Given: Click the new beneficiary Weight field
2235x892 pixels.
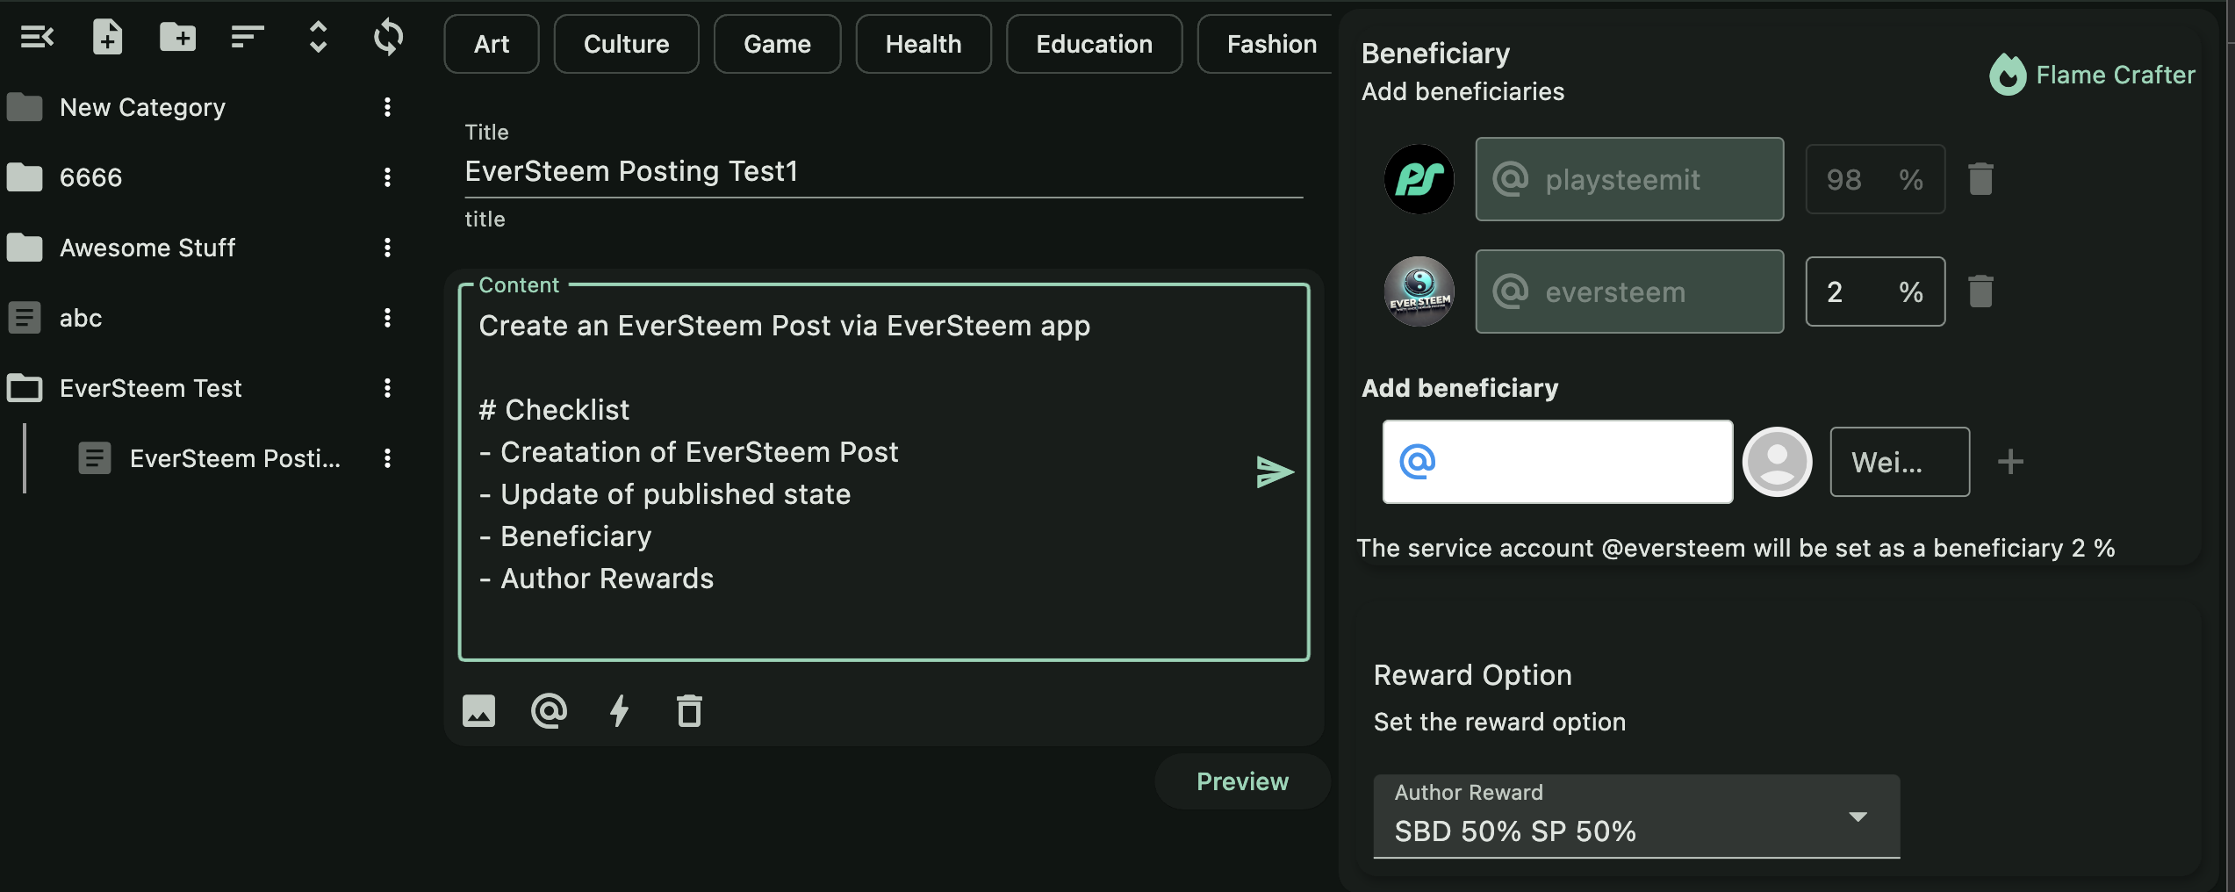Looking at the screenshot, I should tap(1900, 462).
